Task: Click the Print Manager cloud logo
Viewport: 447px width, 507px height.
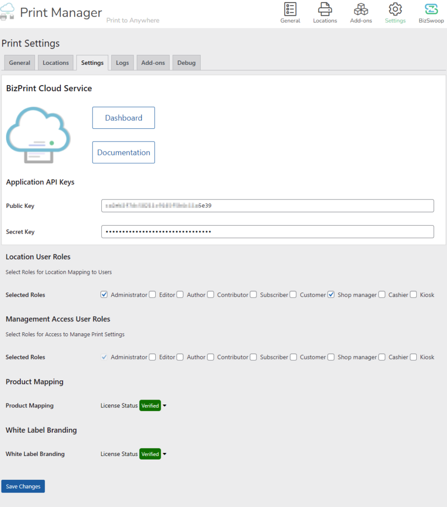Action: [x=7, y=12]
